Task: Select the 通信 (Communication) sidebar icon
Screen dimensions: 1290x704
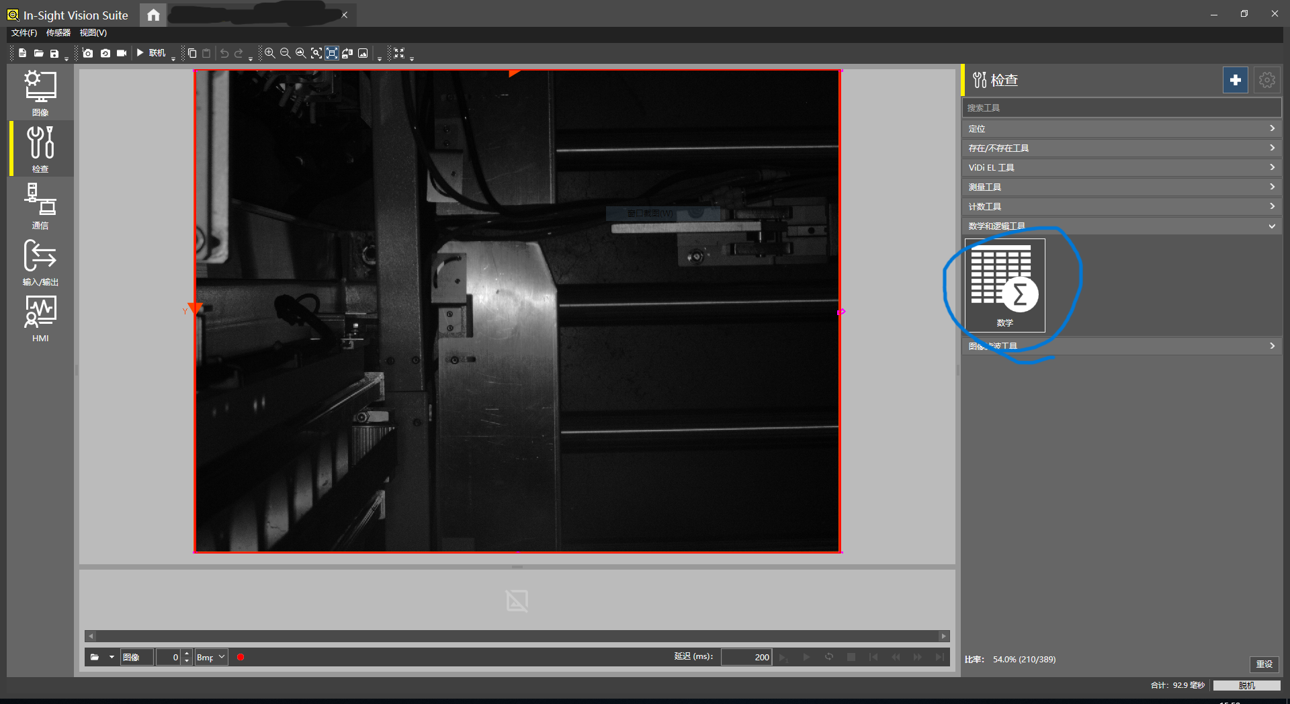Action: click(x=40, y=206)
